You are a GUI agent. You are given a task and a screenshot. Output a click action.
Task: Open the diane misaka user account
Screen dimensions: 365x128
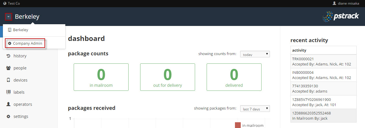pos(346,3)
